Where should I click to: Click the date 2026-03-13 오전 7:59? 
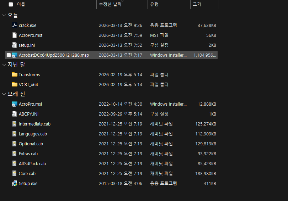[x=121, y=35]
